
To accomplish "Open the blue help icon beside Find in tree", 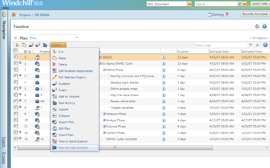I will click(x=265, y=45).
